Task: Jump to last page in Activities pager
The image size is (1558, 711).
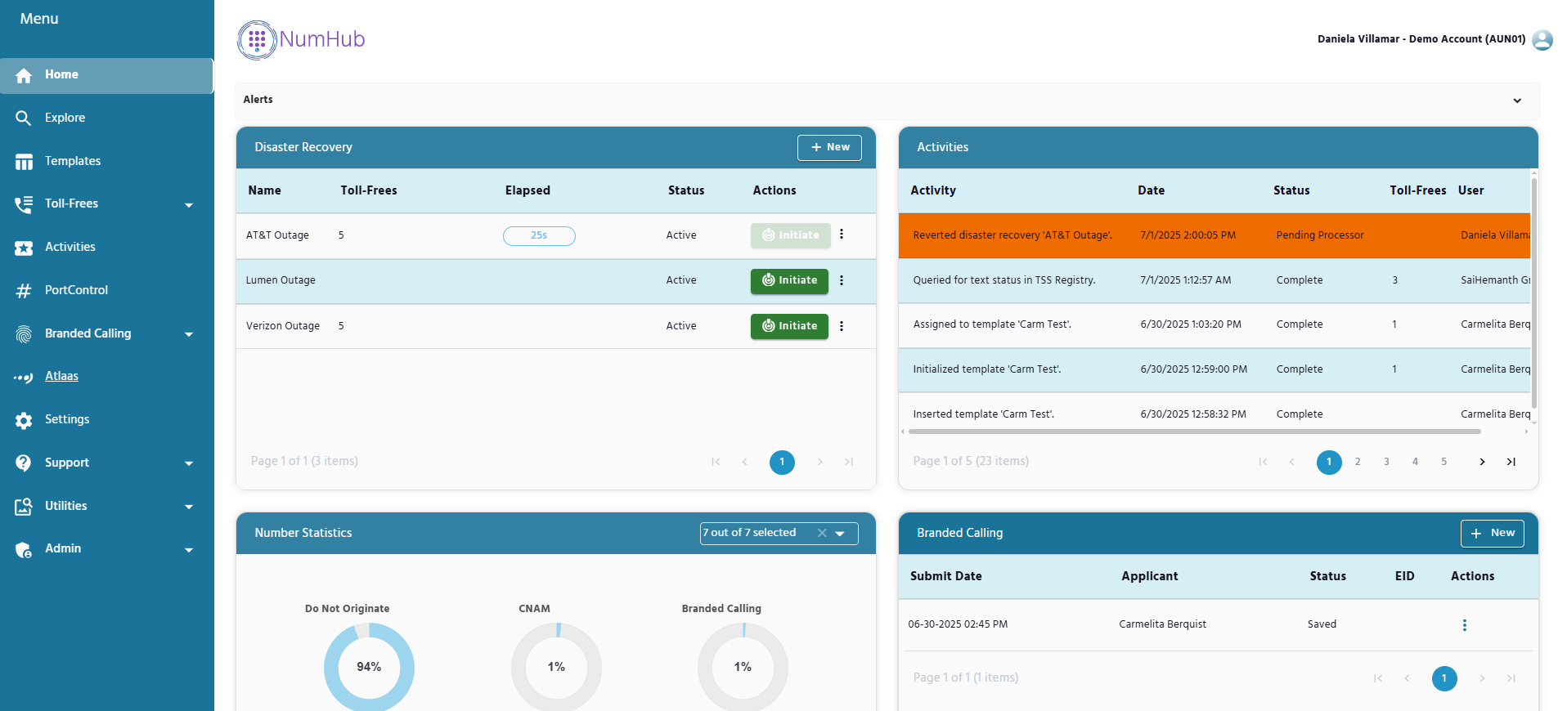Action: tap(1511, 462)
